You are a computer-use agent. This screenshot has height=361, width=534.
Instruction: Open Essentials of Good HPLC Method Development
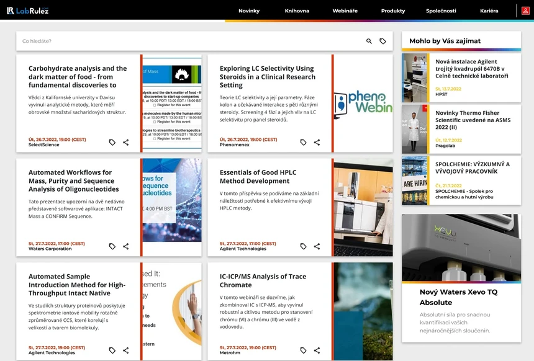[x=258, y=177]
